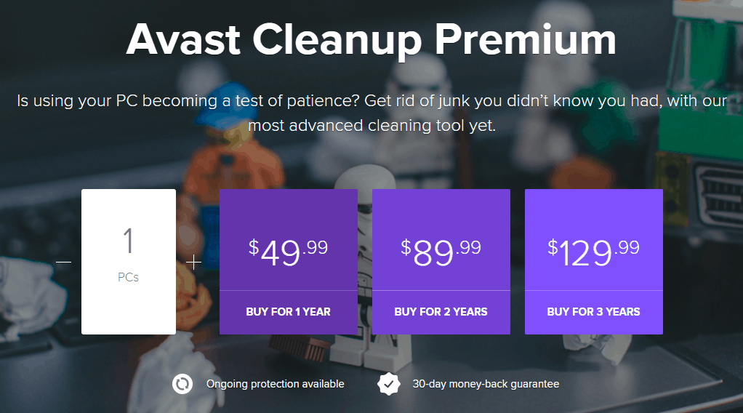Increase PC count with plus button
This screenshot has width=743, height=413.
193,262
